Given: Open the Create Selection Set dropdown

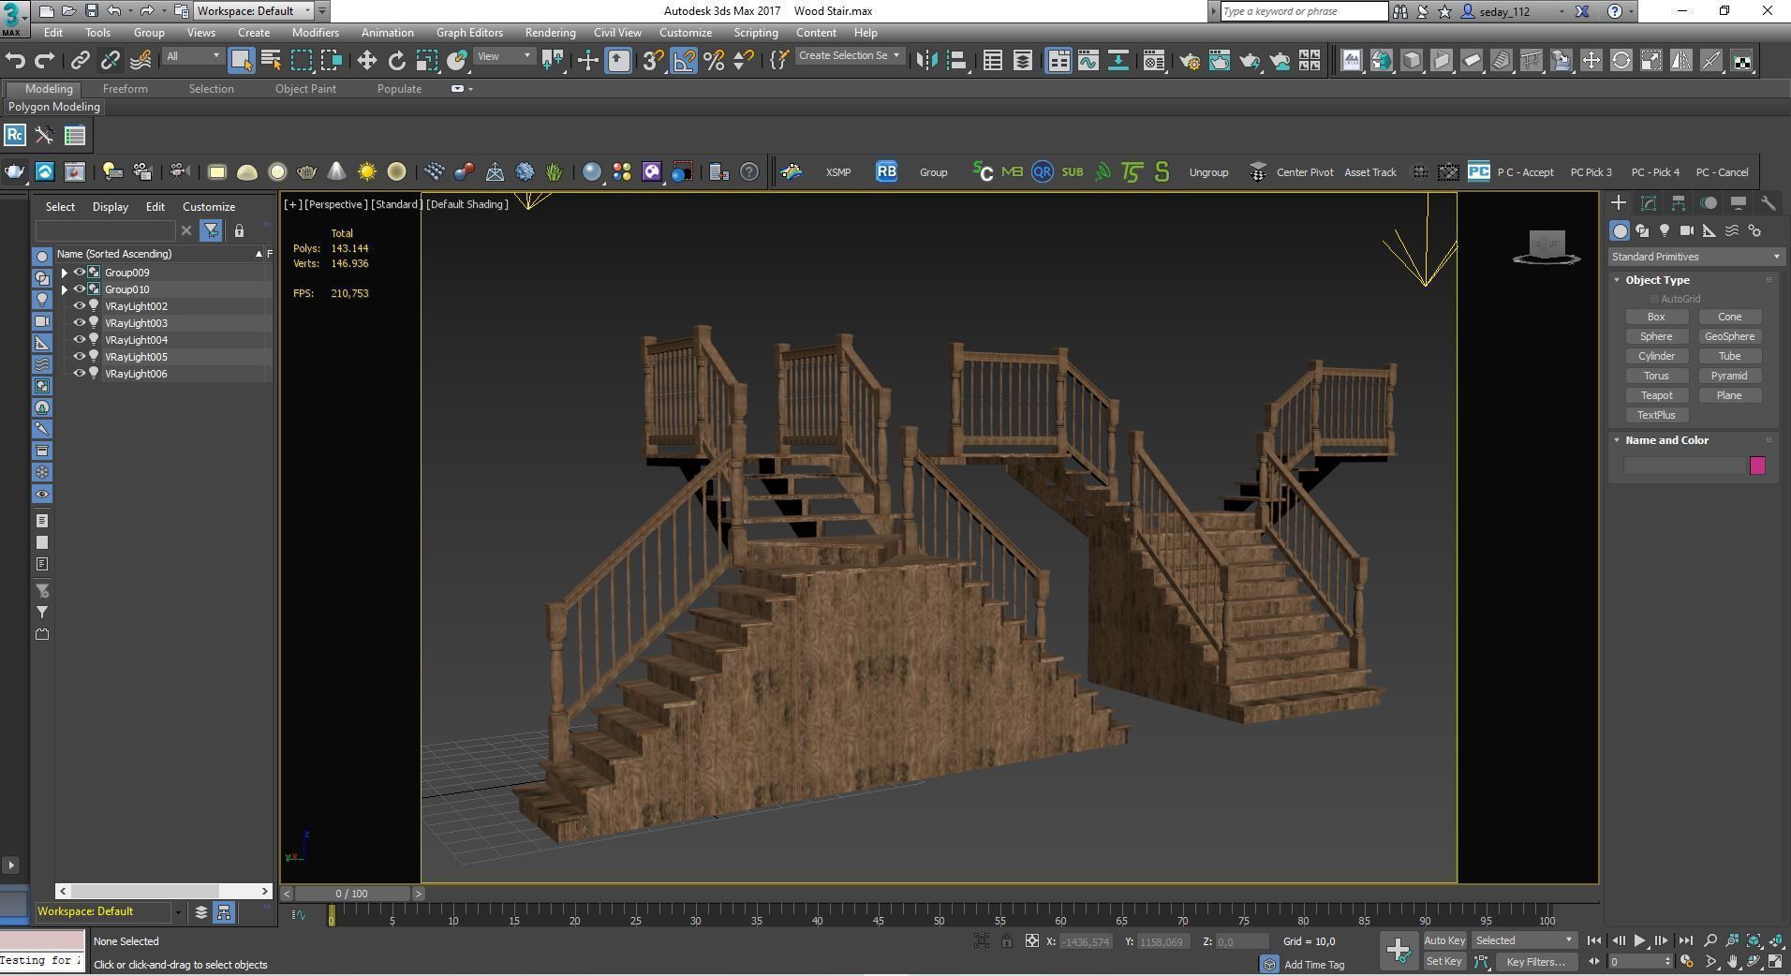Looking at the screenshot, I should click(849, 56).
